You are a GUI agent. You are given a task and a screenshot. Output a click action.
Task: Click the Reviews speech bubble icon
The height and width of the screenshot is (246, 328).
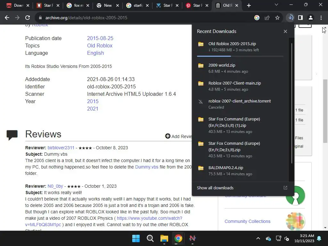tap(12, 135)
